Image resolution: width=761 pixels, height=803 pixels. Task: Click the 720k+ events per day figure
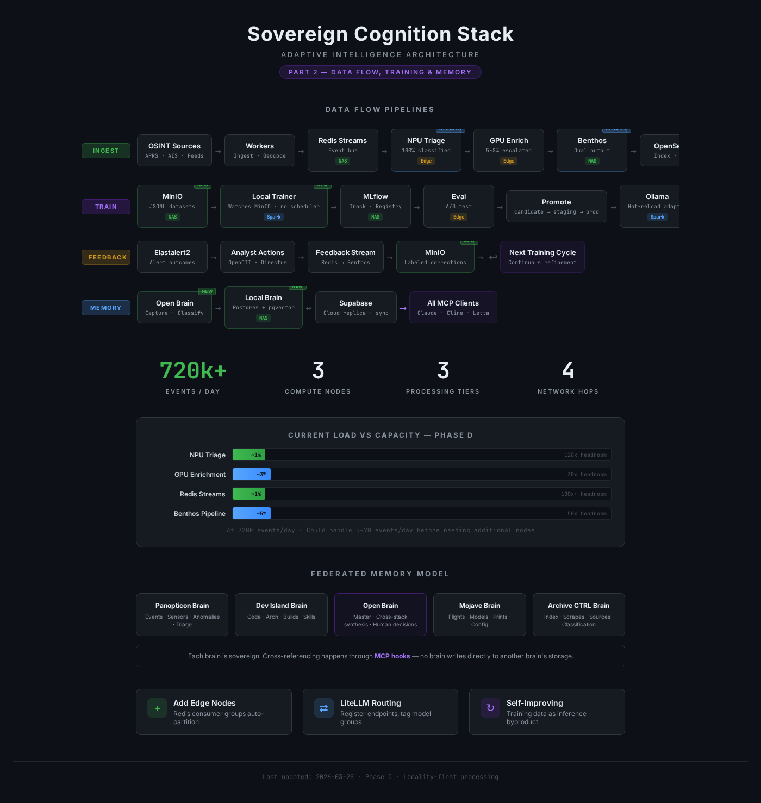(x=193, y=371)
